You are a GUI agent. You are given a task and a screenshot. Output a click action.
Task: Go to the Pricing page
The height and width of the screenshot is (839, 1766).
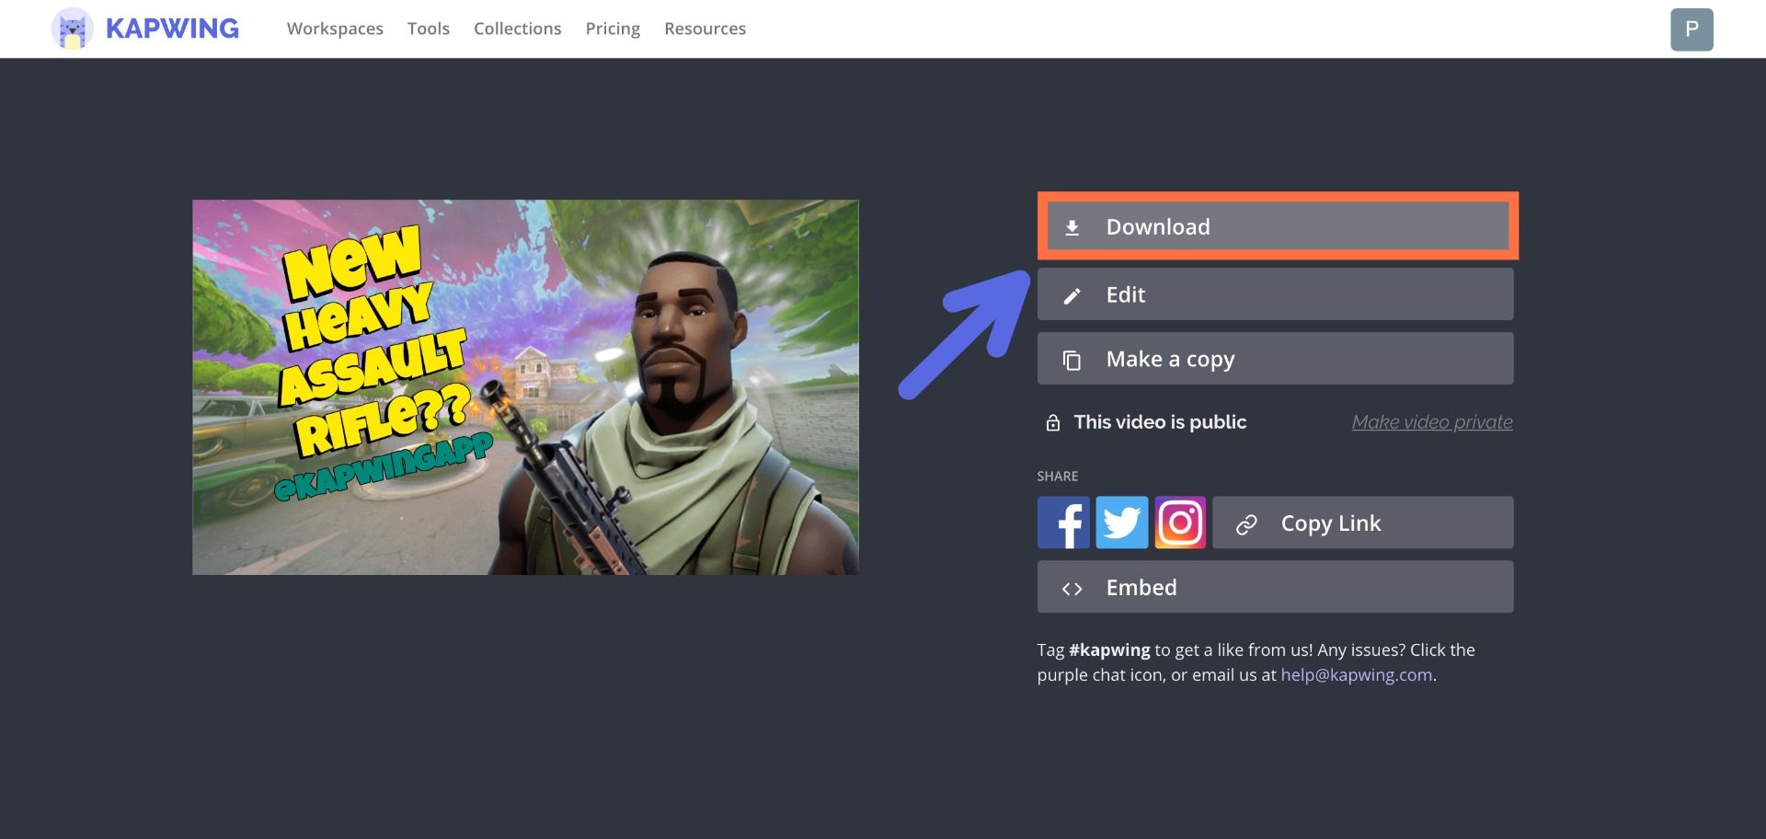(613, 29)
